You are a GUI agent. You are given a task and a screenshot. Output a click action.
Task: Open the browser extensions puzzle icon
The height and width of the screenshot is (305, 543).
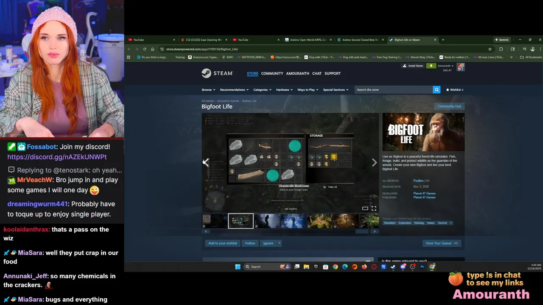pyautogui.click(x=501, y=49)
